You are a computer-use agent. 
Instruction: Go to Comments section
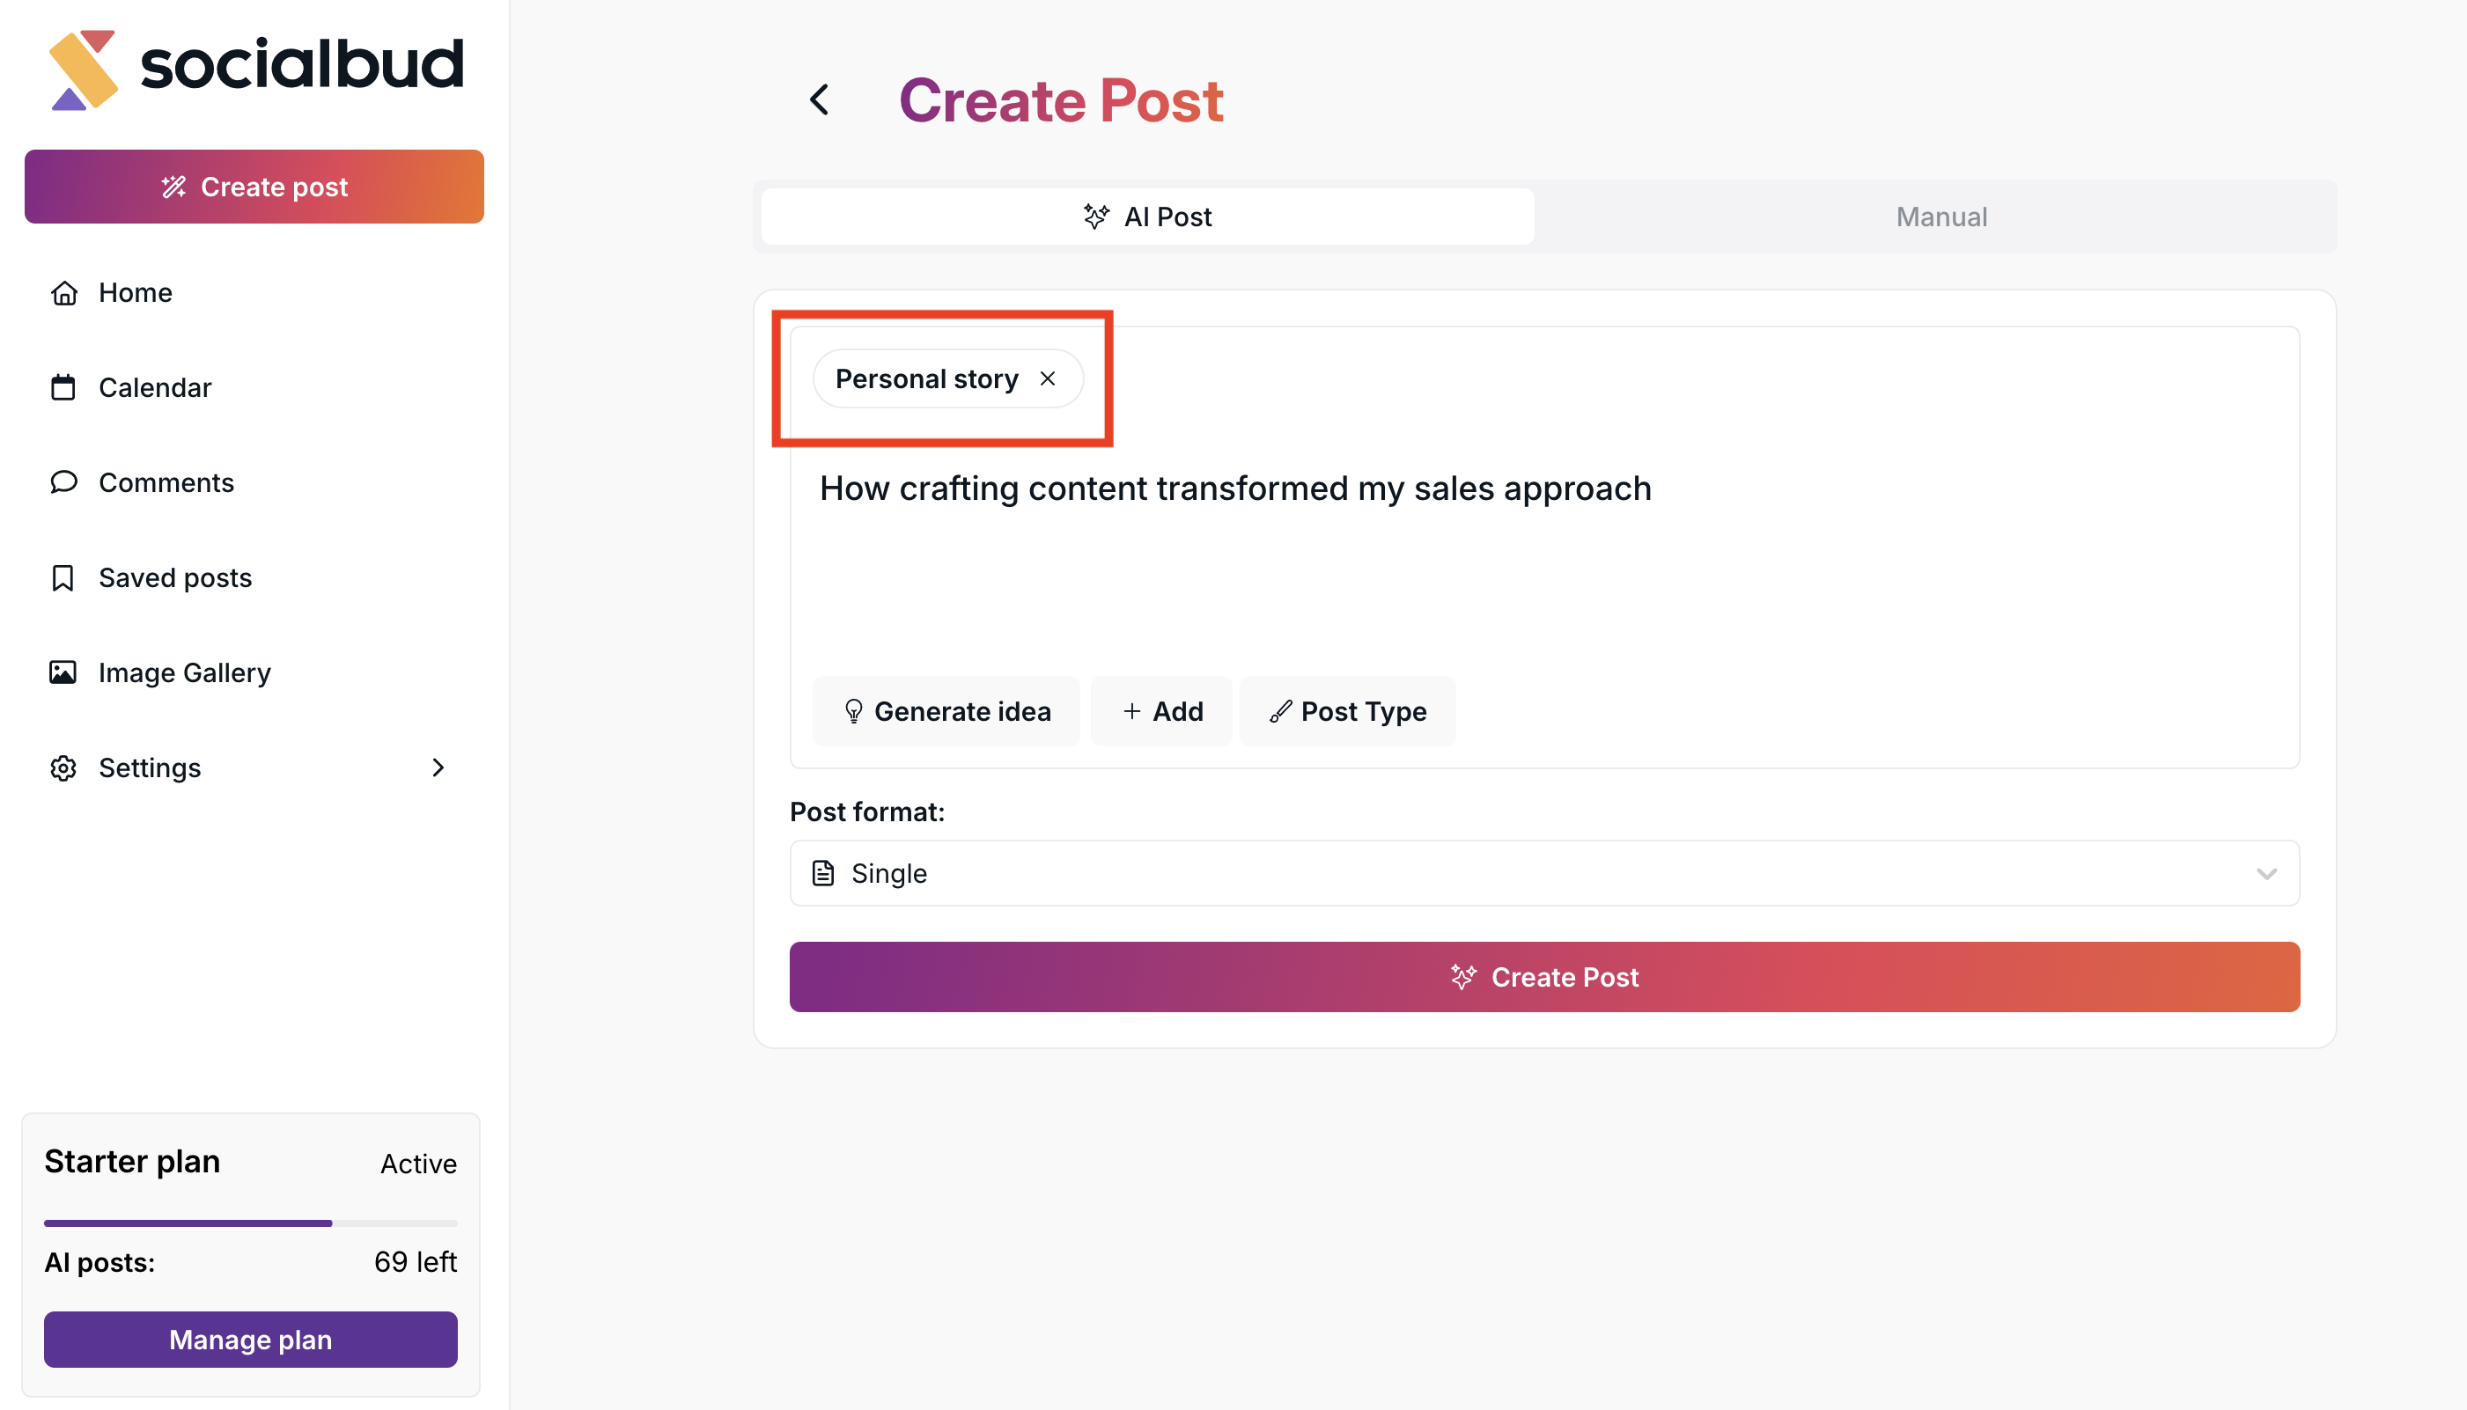coord(166,482)
